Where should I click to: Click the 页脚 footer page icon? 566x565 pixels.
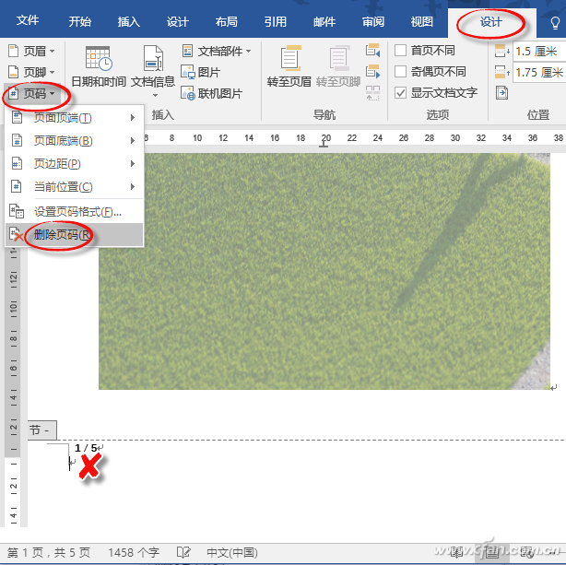13,72
